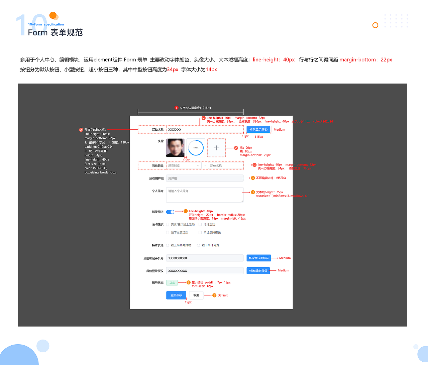Tick the 线下主题活动 checkbox
428x365 pixels.
pyautogui.click(x=168, y=233)
